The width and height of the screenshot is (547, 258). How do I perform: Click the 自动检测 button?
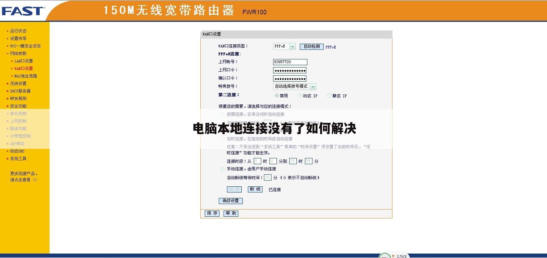pyautogui.click(x=311, y=46)
